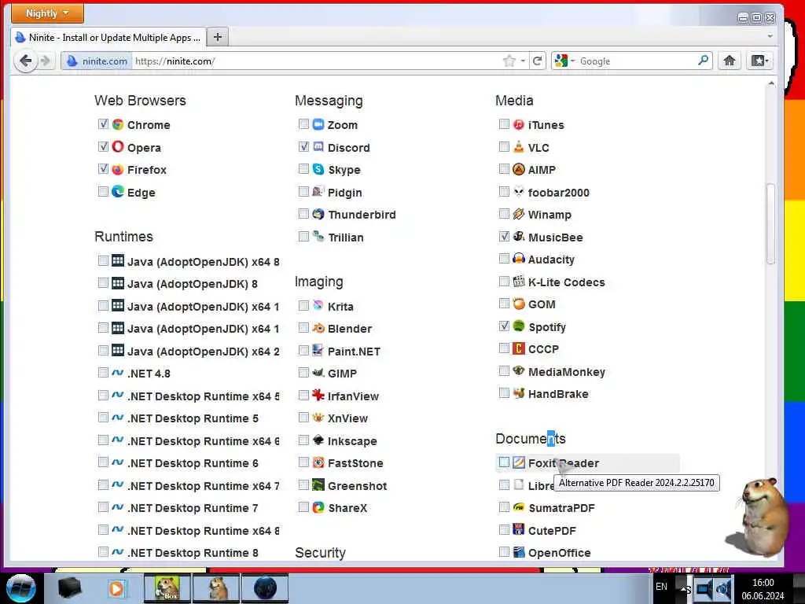Image resolution: width=805 pixels, height=604 pixels.
Task: Click the SumatraPDF icon
Action: (x=519, y=507)
